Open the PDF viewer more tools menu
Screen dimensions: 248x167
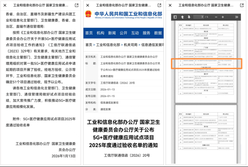237,17
